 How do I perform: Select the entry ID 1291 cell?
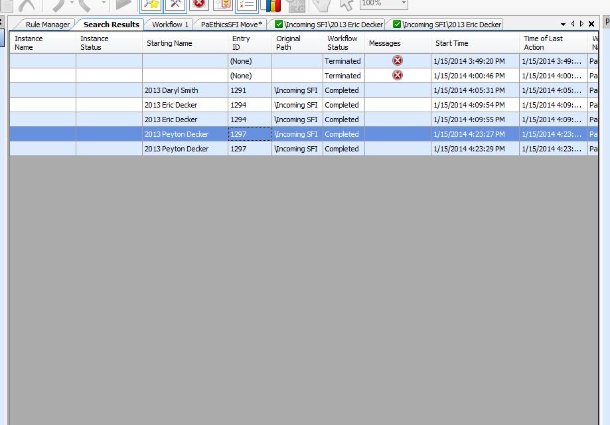pos(250,90)
